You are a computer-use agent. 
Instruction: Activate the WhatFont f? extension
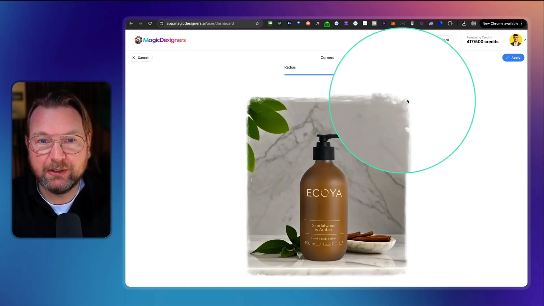(318, 23)
